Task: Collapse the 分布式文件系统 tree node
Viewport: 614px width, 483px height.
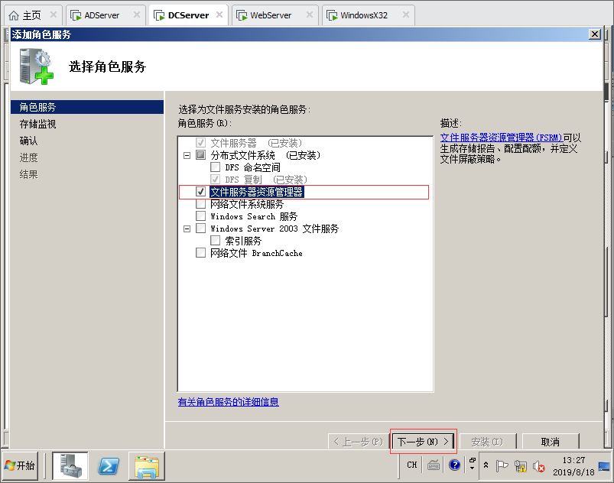Action: coord(187,155)
